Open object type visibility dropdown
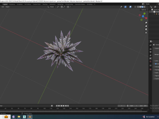 point(122,7)
